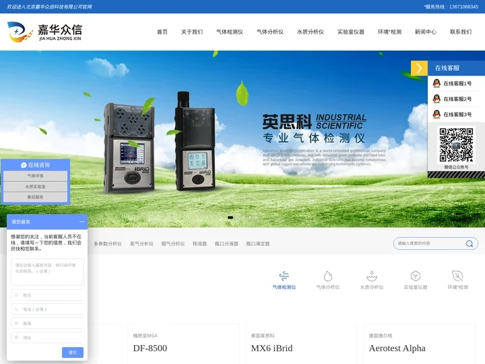Click the 在线客服1号 text link

coord(457,84)
